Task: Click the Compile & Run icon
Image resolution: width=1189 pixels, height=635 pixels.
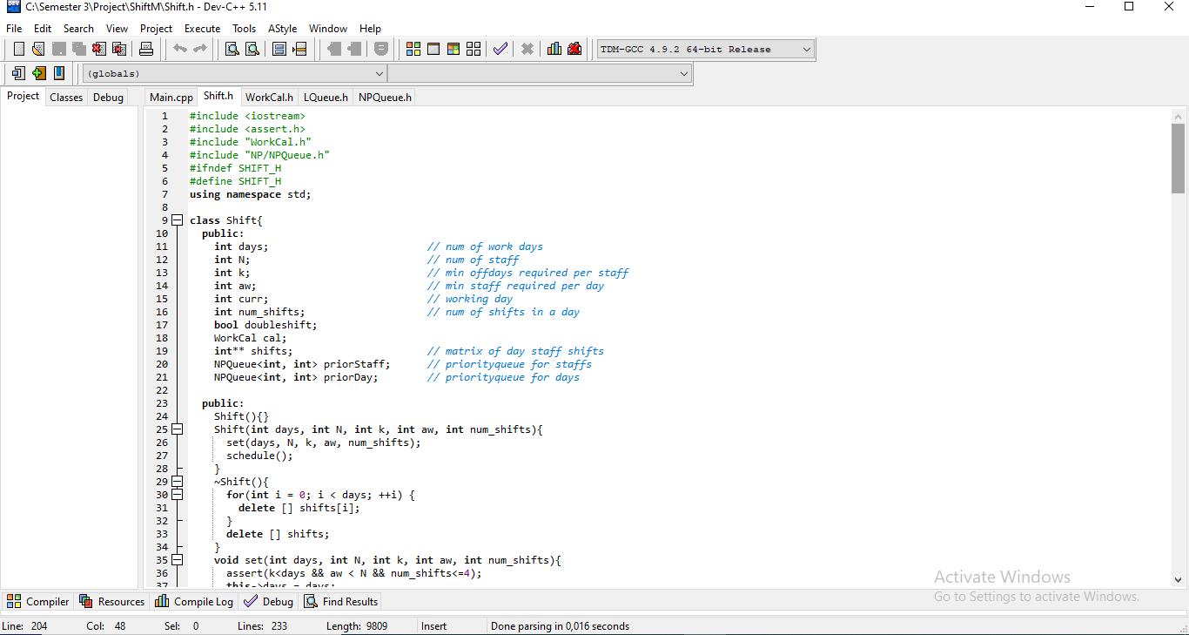Action: coord(453,49)
